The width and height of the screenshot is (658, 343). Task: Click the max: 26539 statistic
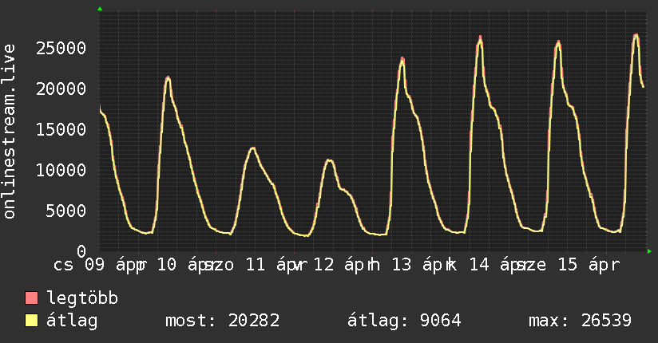(580, 321)
